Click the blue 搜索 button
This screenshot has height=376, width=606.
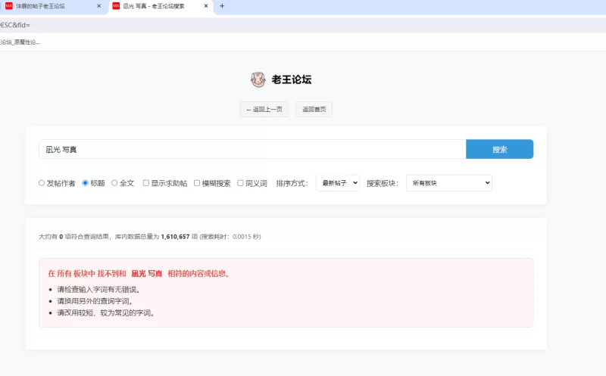click(500, 149)
